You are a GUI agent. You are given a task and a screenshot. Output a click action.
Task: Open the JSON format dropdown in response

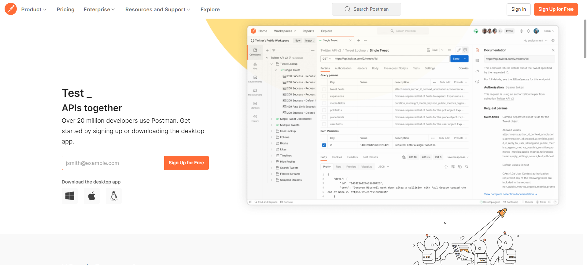pos(383,167)
